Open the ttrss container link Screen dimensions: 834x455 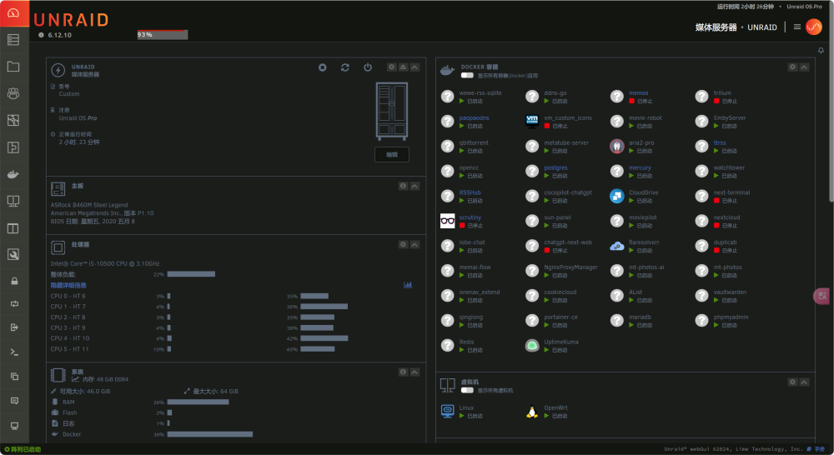[x=720, y=143]
